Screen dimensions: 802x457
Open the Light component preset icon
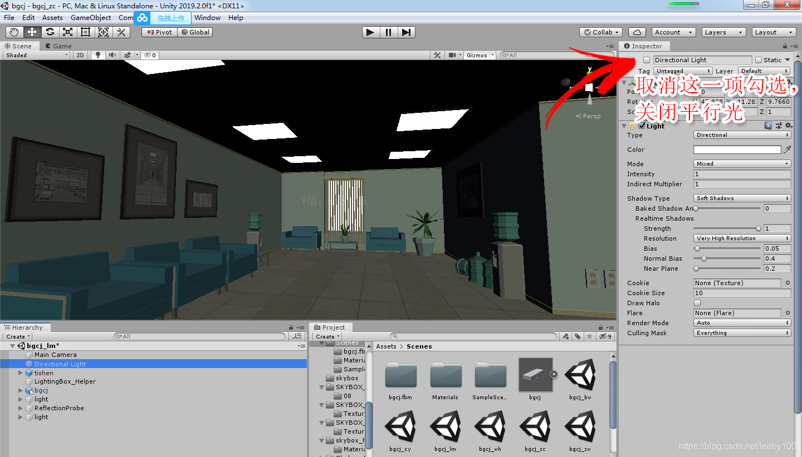click(x=779, y=126)
